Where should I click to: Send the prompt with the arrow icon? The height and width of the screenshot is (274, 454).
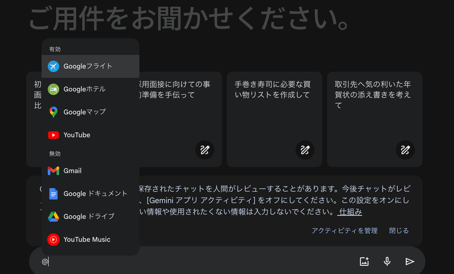point(410,262)
